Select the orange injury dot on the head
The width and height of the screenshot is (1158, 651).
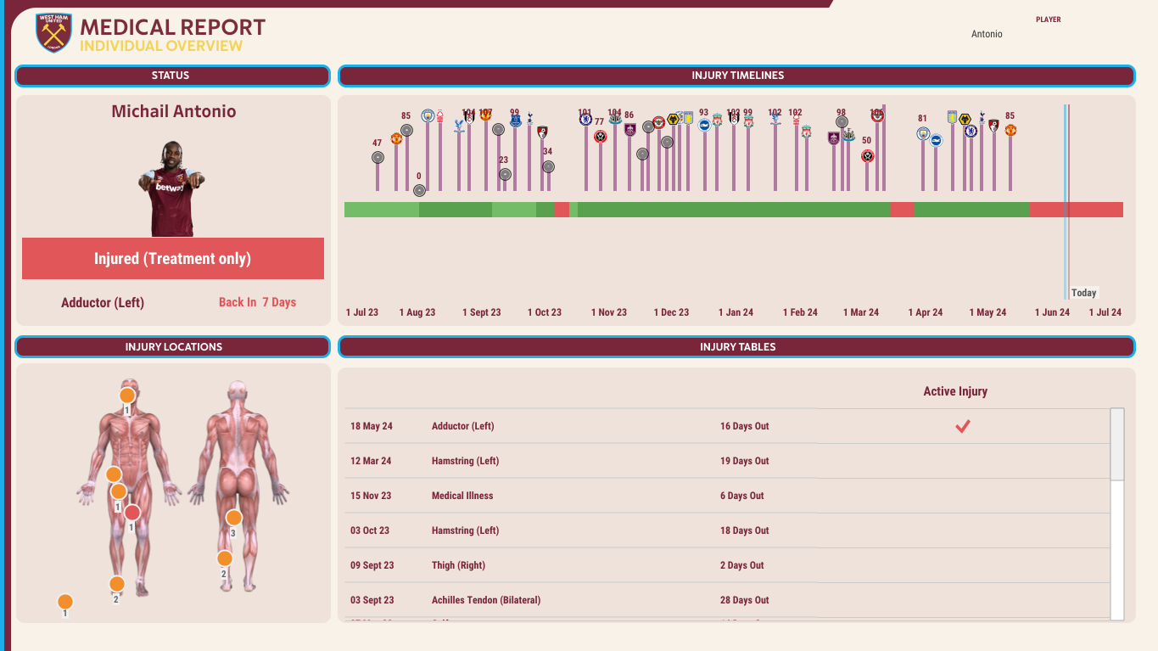pyautogui.click(x=127, y=396)
